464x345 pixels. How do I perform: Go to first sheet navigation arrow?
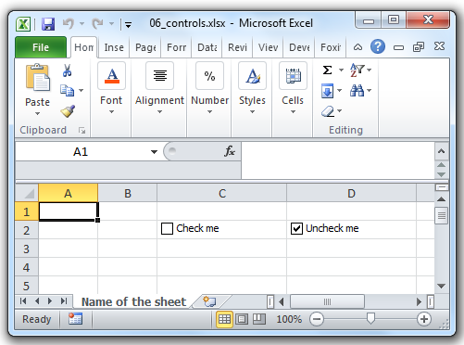click(23, 301)
